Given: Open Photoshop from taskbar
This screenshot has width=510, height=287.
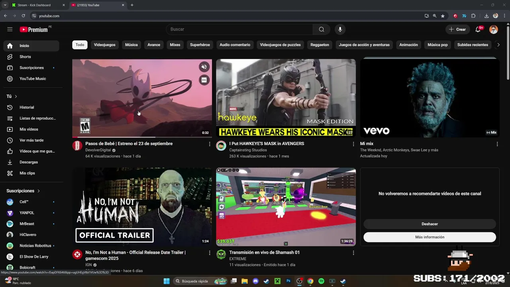Looking at the screenshot, I should click(x=288, y=281).
